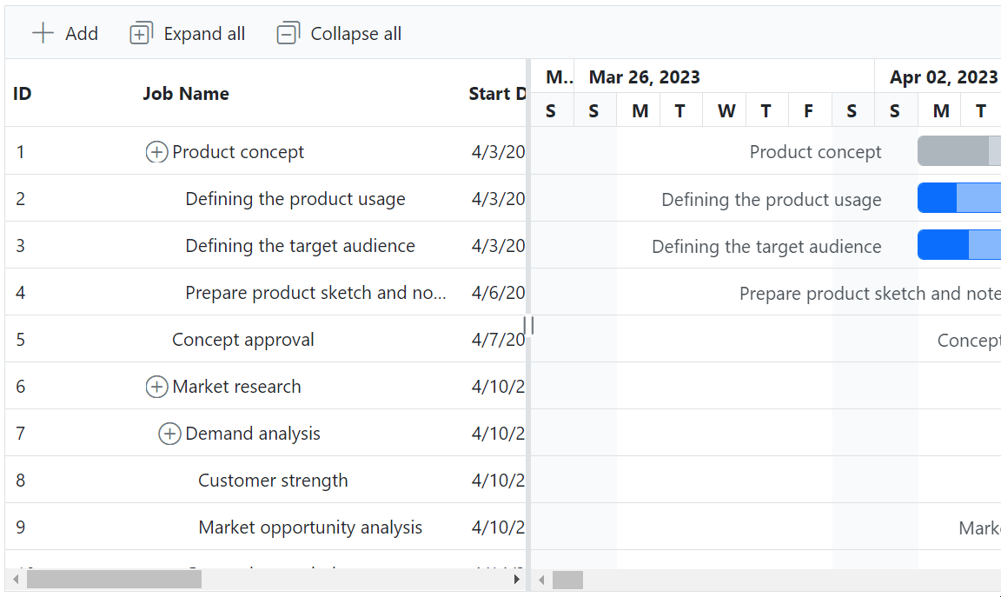Click the grid's right scroll arrow
The image size is (1001, 597).
coord(517,579)
